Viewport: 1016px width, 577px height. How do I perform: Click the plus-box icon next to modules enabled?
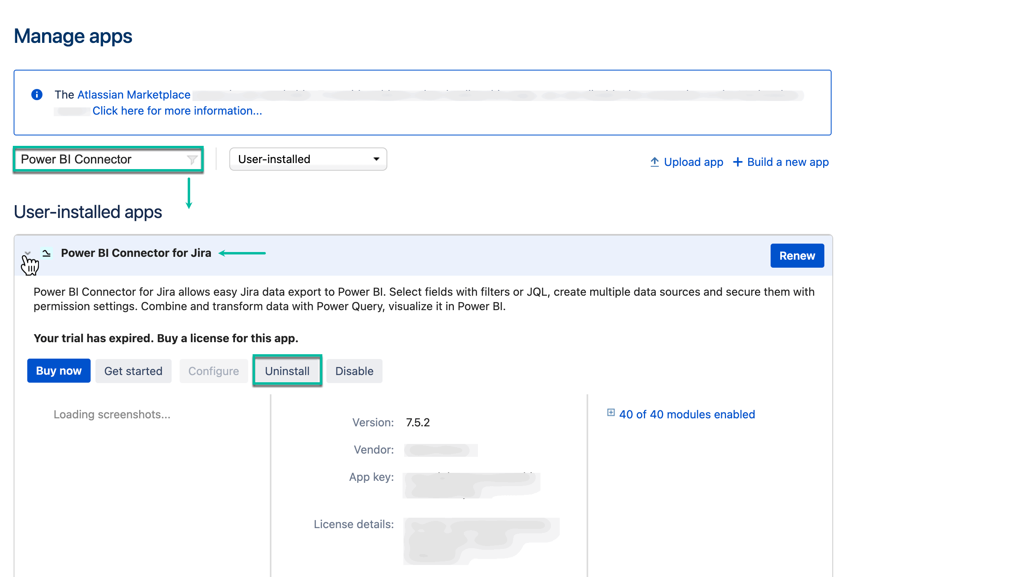(611, 413)
